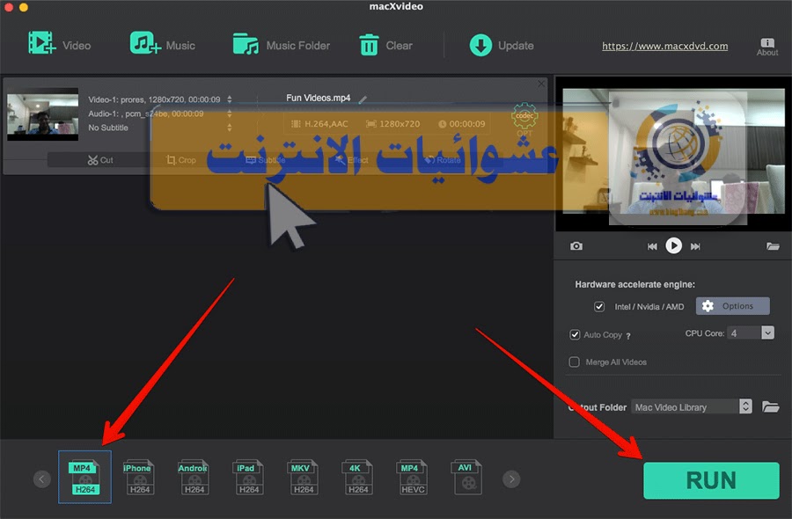This screenshot has height=519, width=792.
Task: Click the Fun Videos.mp4 file name
Action: click(319, 98)
